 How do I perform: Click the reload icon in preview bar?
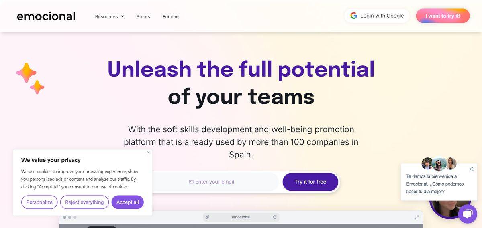[x=275, y=217]
